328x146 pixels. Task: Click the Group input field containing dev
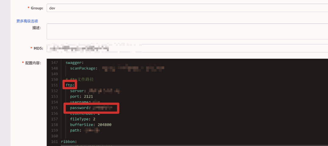coord(187,8)
